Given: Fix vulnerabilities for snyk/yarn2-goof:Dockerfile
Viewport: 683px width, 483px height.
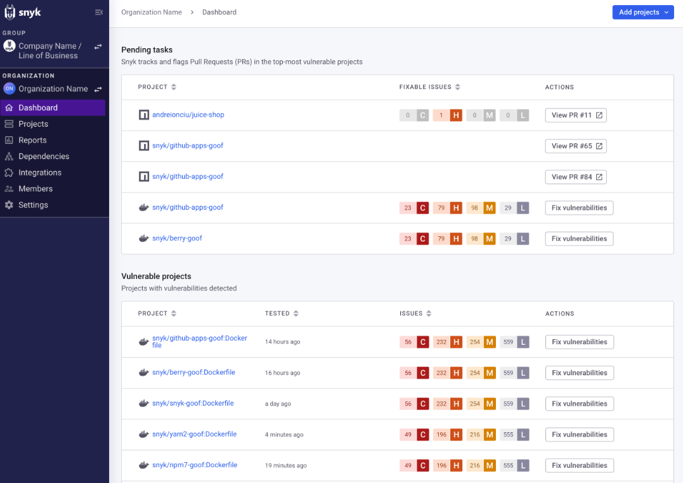Looking at the screenshot, I should (580, 435).
